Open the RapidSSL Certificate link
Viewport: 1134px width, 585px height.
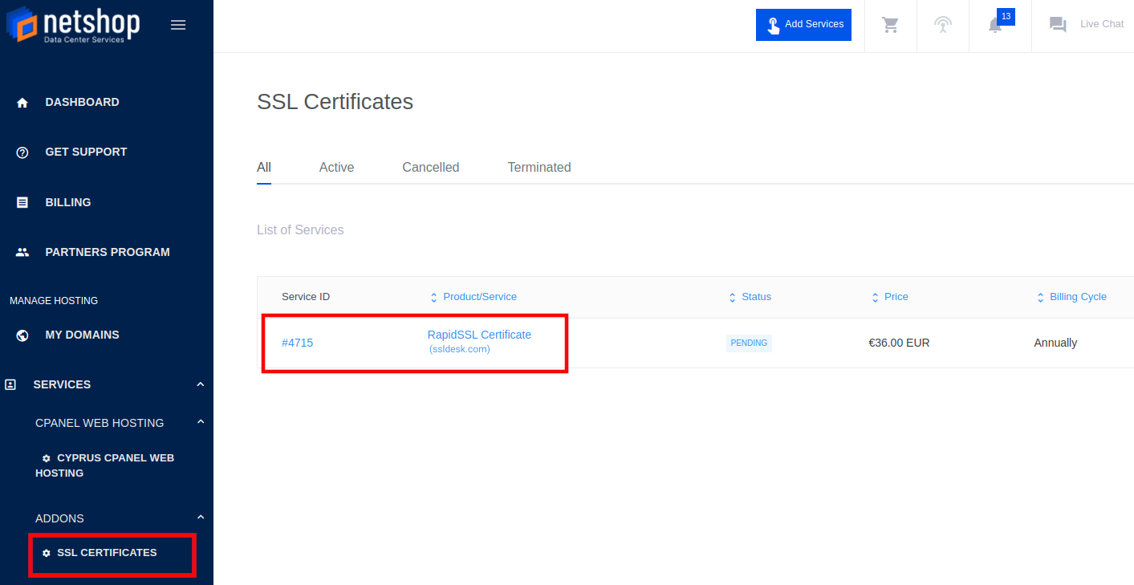coord(479,335)
